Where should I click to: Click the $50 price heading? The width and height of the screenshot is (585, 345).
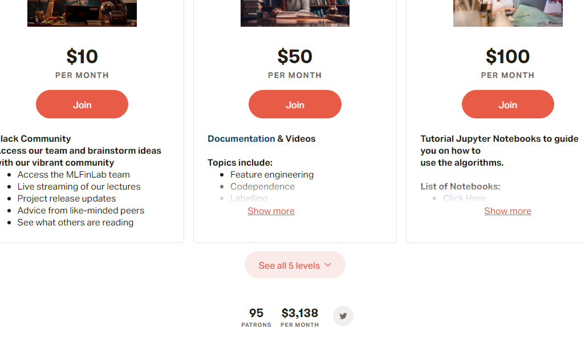point(295,57)
